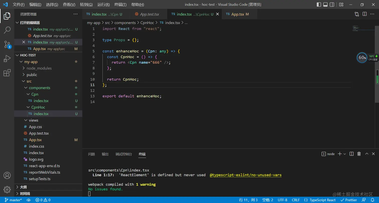Open the Accounts icon in activity bar
Screen dimensions: 379x203
(x=7, y=175)
